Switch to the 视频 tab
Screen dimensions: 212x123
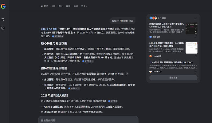pos(68,6)
